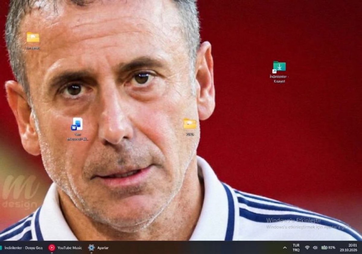Open Wi-Fi network settings in tray
This screenshot has width=362, height=254.
tap(307, 248)
